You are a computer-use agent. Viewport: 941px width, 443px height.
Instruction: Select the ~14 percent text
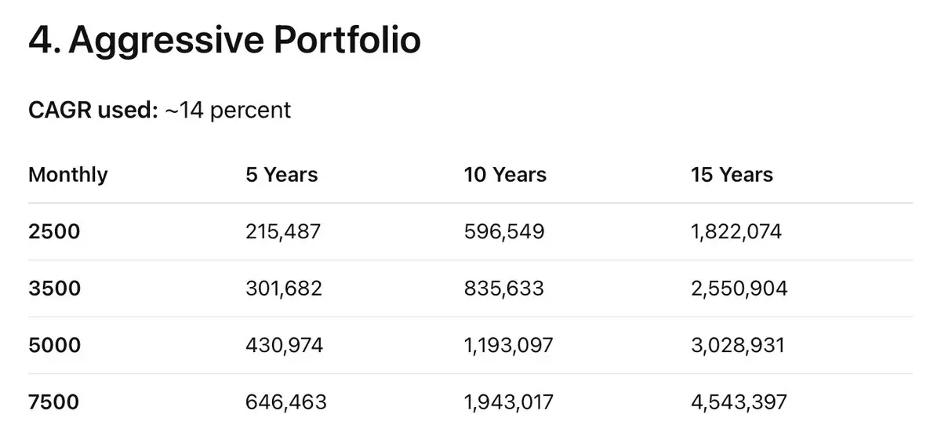tap(227, 111)
